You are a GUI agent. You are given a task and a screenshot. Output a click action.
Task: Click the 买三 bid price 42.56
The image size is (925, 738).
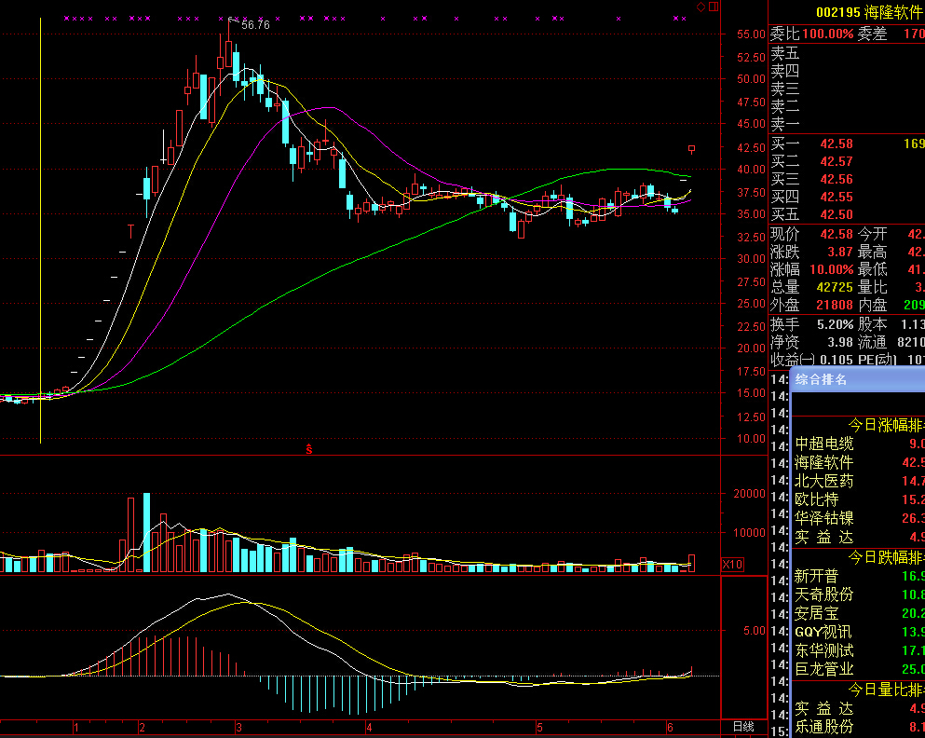(837, 179)
